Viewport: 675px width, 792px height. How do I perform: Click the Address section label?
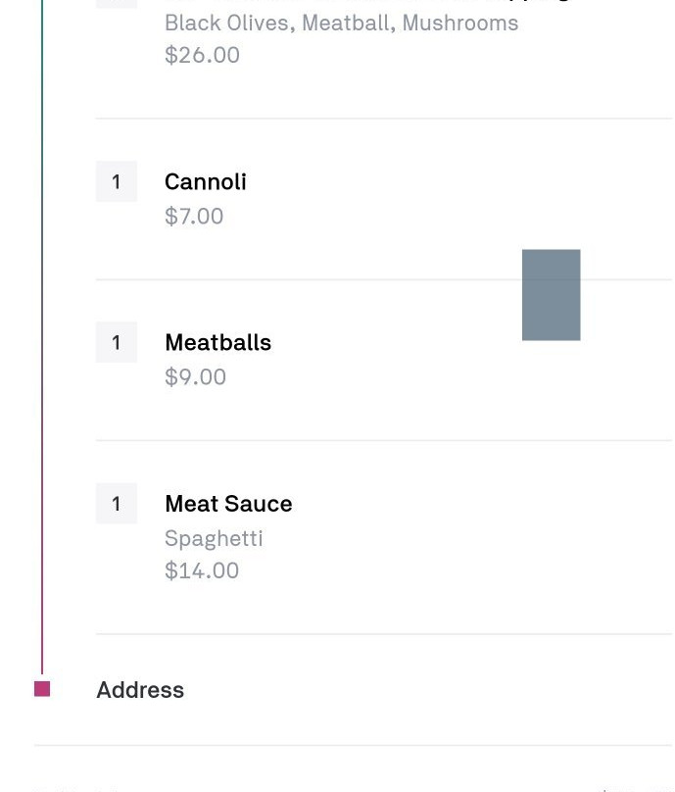click(x=140, y=689)
